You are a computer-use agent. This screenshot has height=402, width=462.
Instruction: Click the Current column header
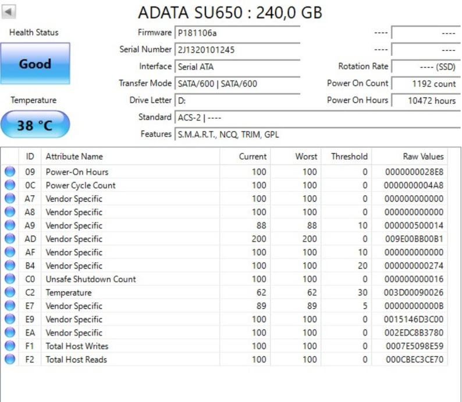click(x=253, y=156)
